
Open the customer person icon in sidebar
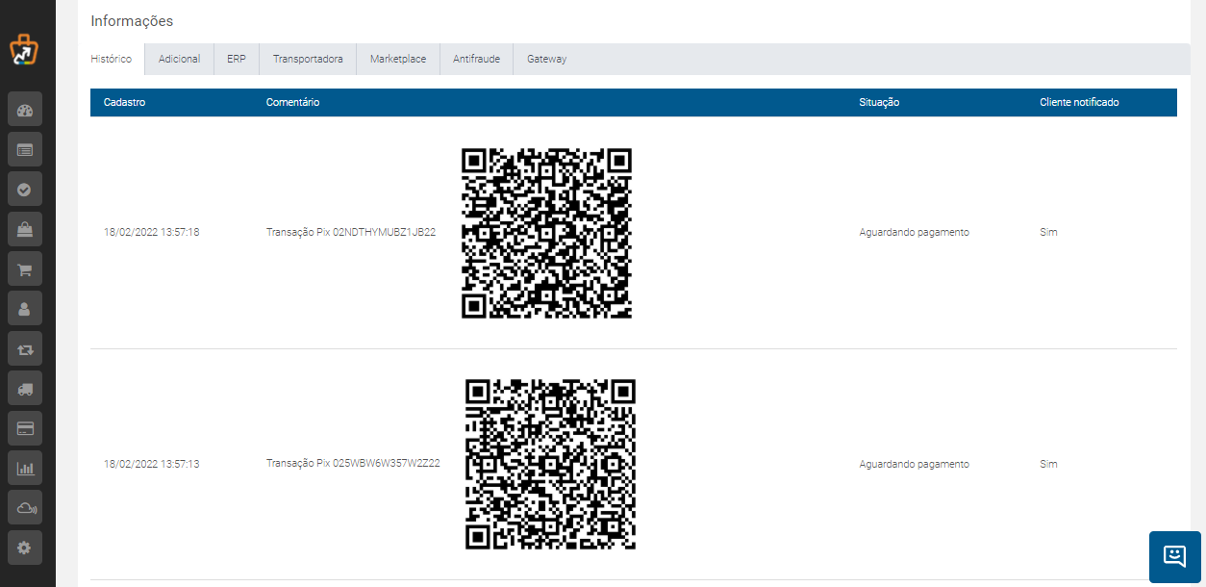pos(25,308)
